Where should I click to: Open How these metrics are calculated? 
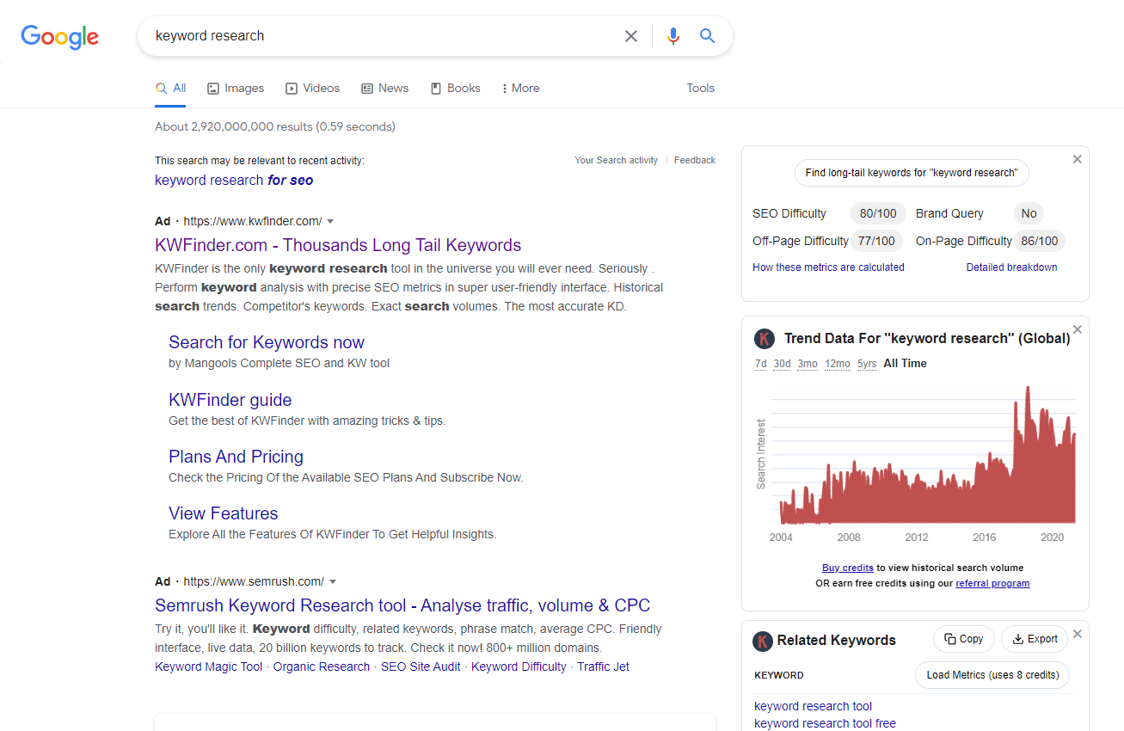point(828,267)
